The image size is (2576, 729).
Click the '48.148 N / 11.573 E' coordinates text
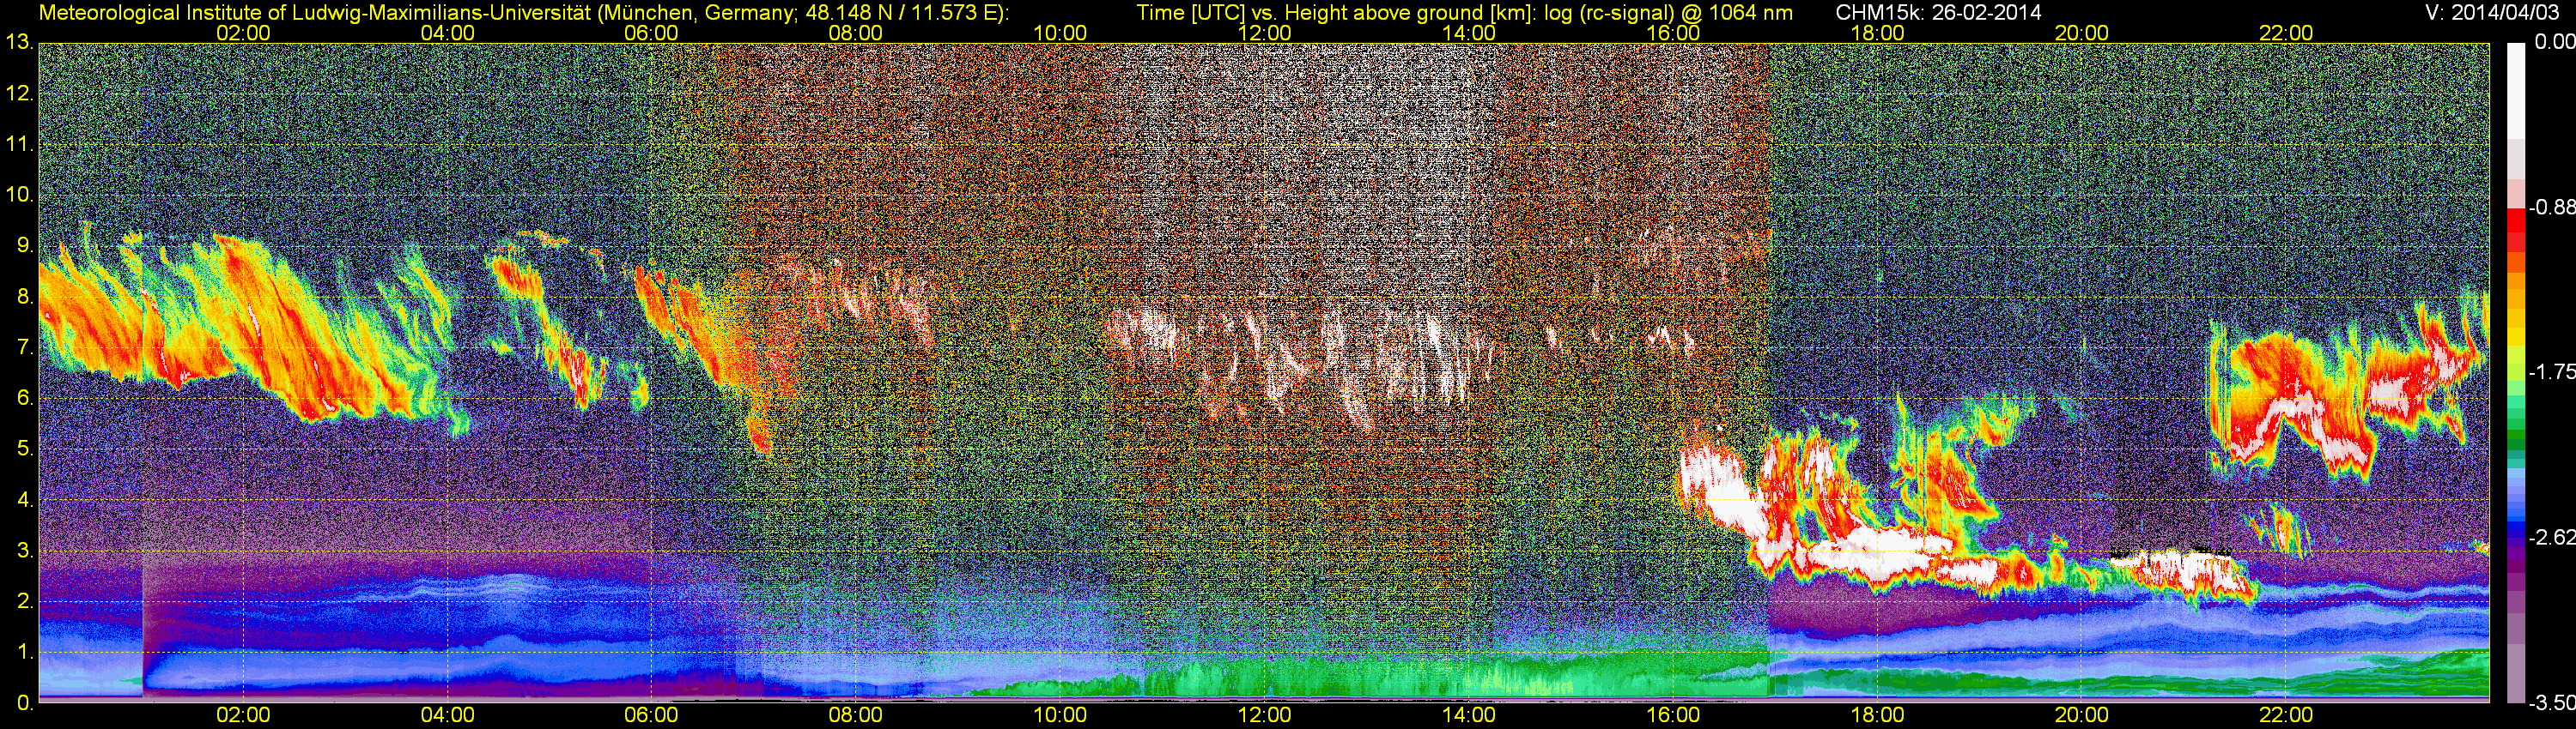click(x=902, y=13)
